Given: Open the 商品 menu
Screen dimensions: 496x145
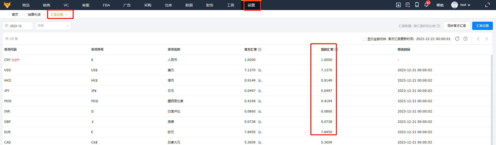Looking at the screenshot, I should [26, 5].
